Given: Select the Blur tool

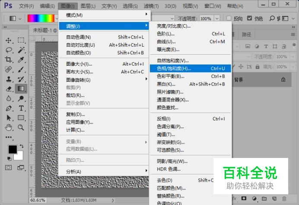Looking at the screenshot, I should tap(9, 98).
